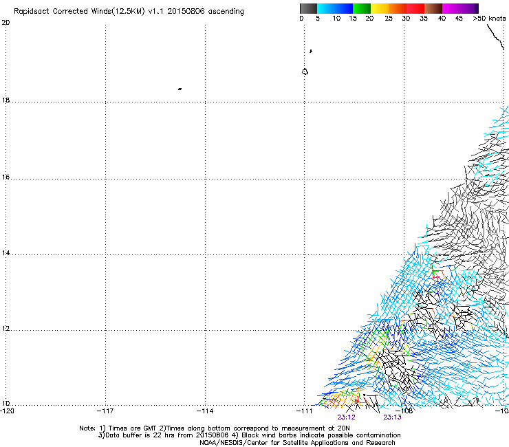This screenshot has height=447, width=509.
Task: Click the latitude axis label '16'
Action: click(6, 177)
